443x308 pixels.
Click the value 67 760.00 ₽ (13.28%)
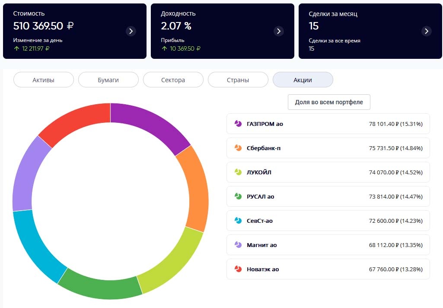tap(395, 269)
